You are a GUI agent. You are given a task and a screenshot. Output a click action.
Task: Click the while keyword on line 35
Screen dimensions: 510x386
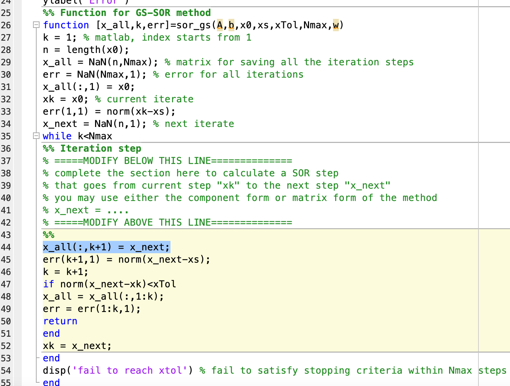[x=57, y=136]
